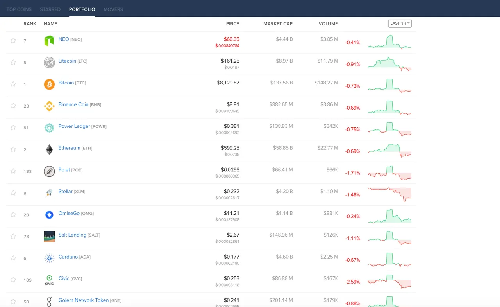Click the OmiseGo logo icon
The width and height of the screenshot is (500, 307).
(x=49, y=215)
